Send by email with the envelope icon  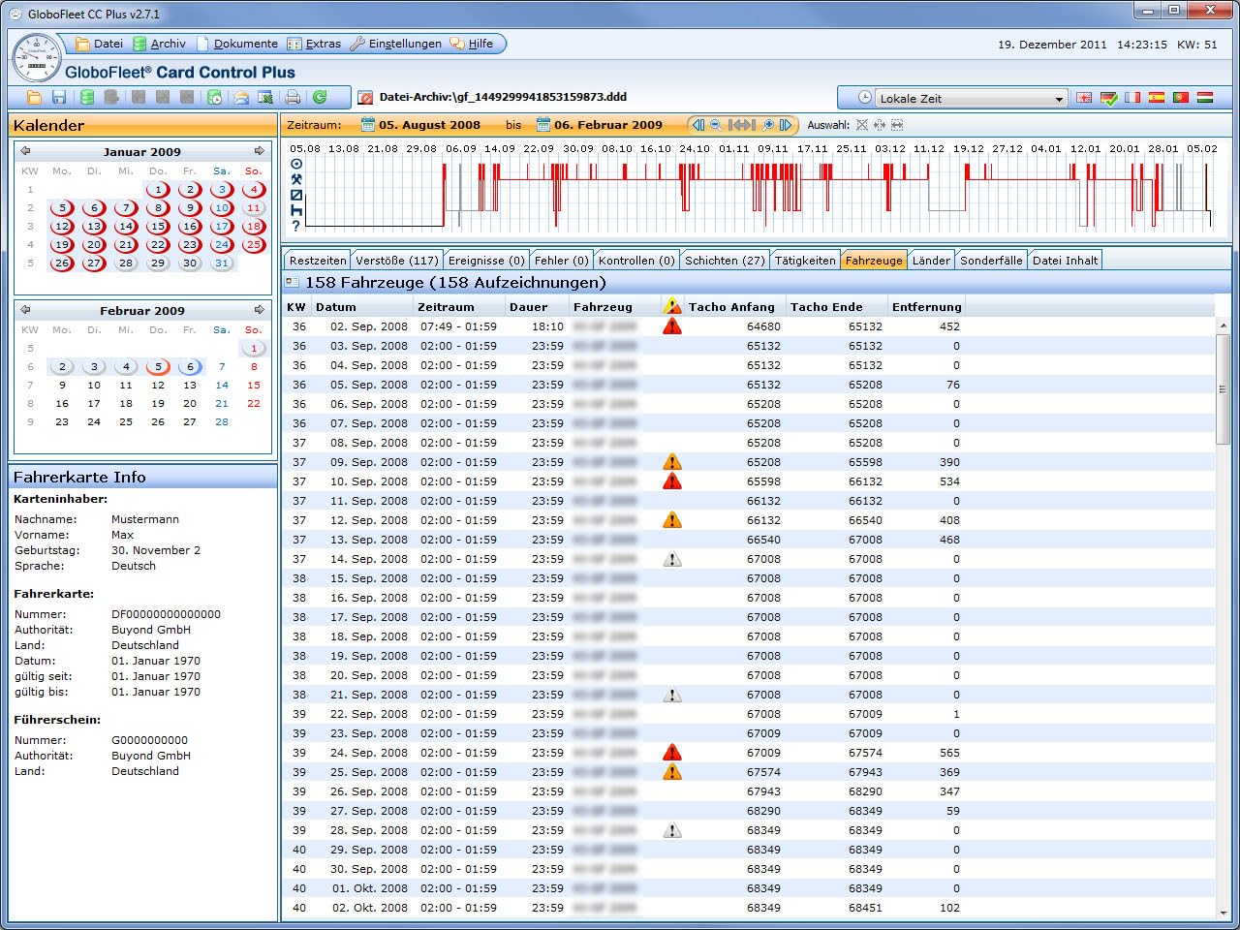click(240, 97)
